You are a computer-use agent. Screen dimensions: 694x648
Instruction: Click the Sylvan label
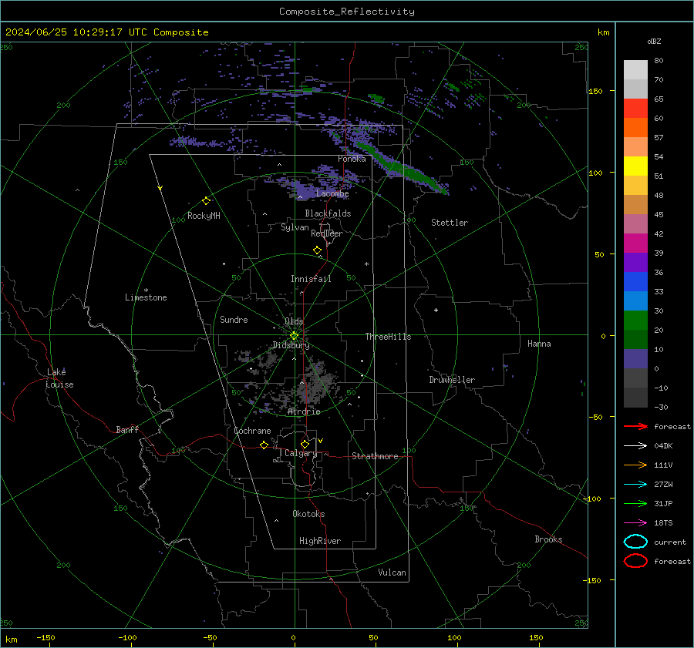click(295, 227)
